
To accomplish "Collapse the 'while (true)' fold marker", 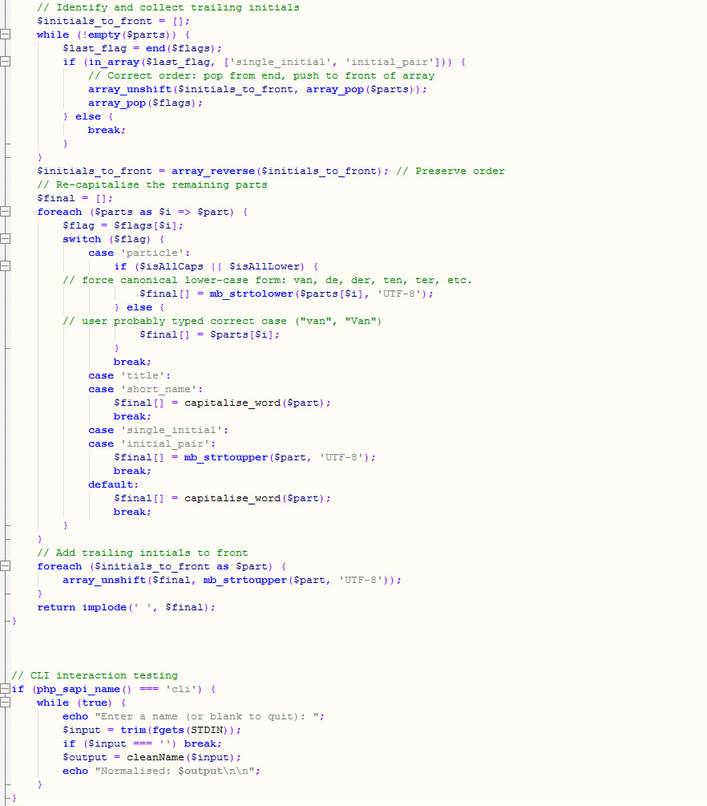I will [5, 703].
